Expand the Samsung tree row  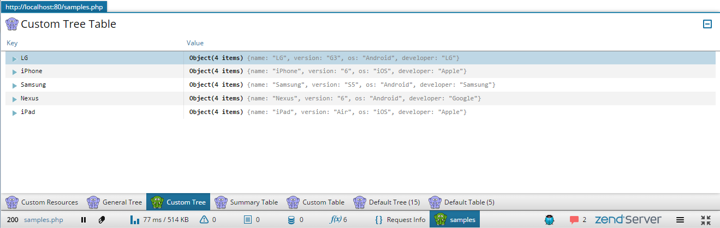(x=15, y=85)
